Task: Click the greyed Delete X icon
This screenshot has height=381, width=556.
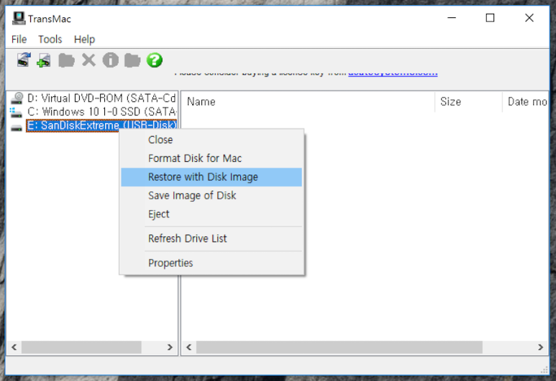Action: (88, 60)
